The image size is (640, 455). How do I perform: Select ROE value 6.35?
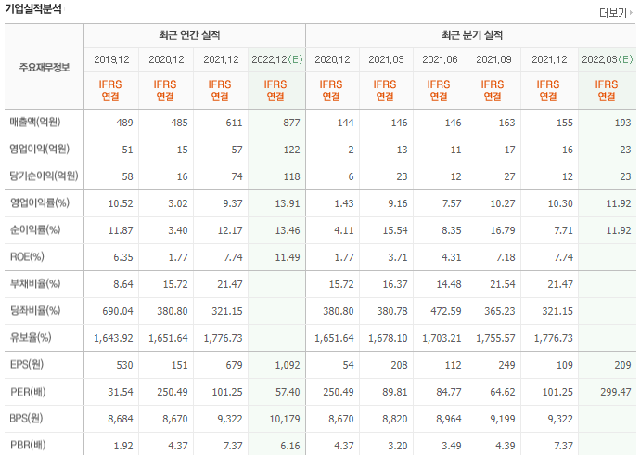pos(123,257)
